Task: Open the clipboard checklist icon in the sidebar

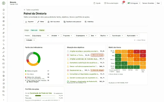Action: (x=3, y=72)
